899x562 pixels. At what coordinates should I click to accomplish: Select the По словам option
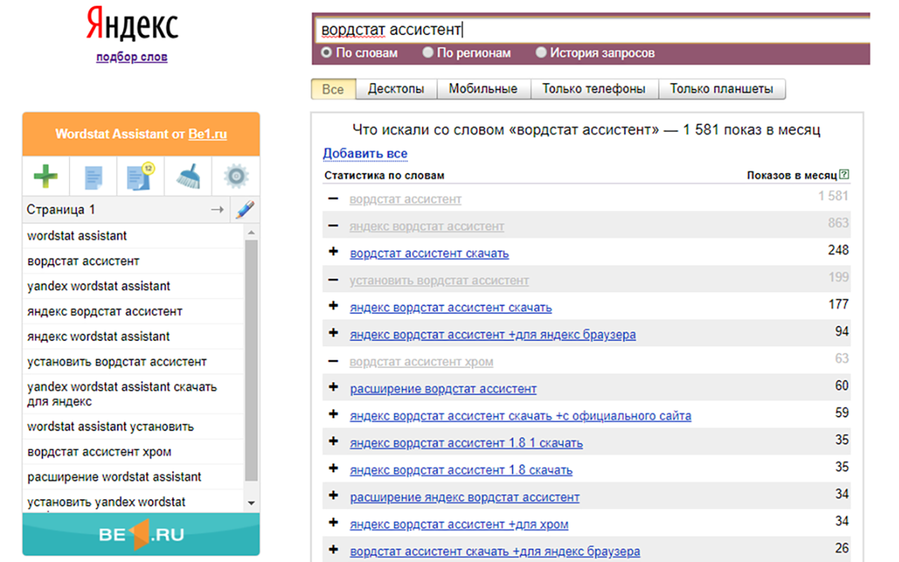click(327, 52)
